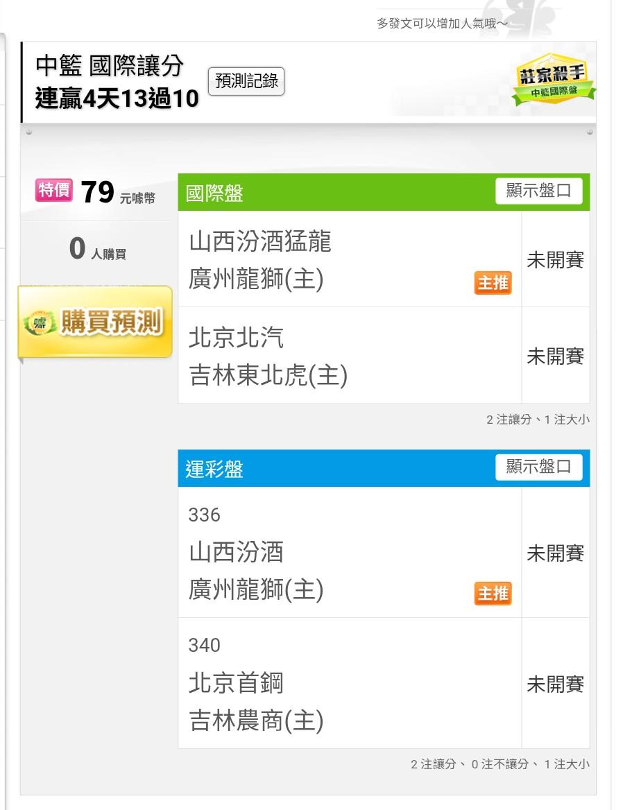Select the 吉林東北虎(主) home team
The image size is (623, 810).
coord(268,375)
